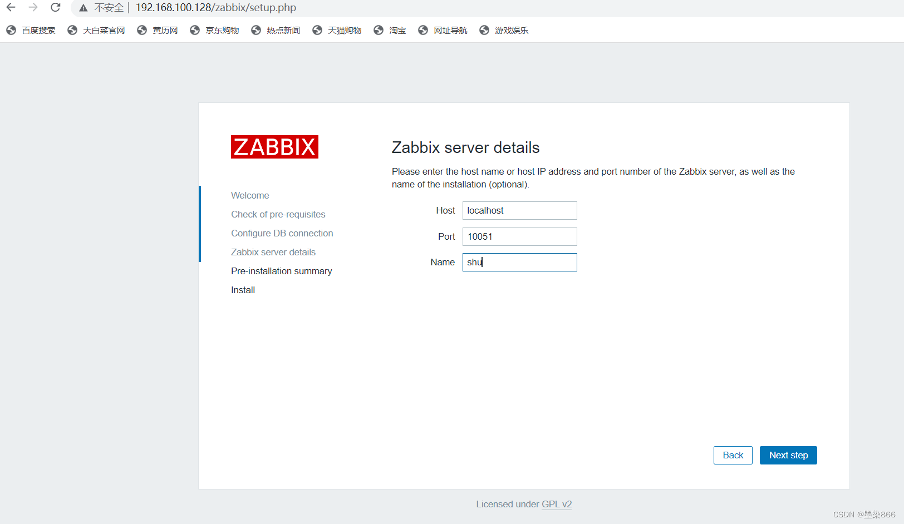
Task: Click the Back button
Action: pos(733,455)
